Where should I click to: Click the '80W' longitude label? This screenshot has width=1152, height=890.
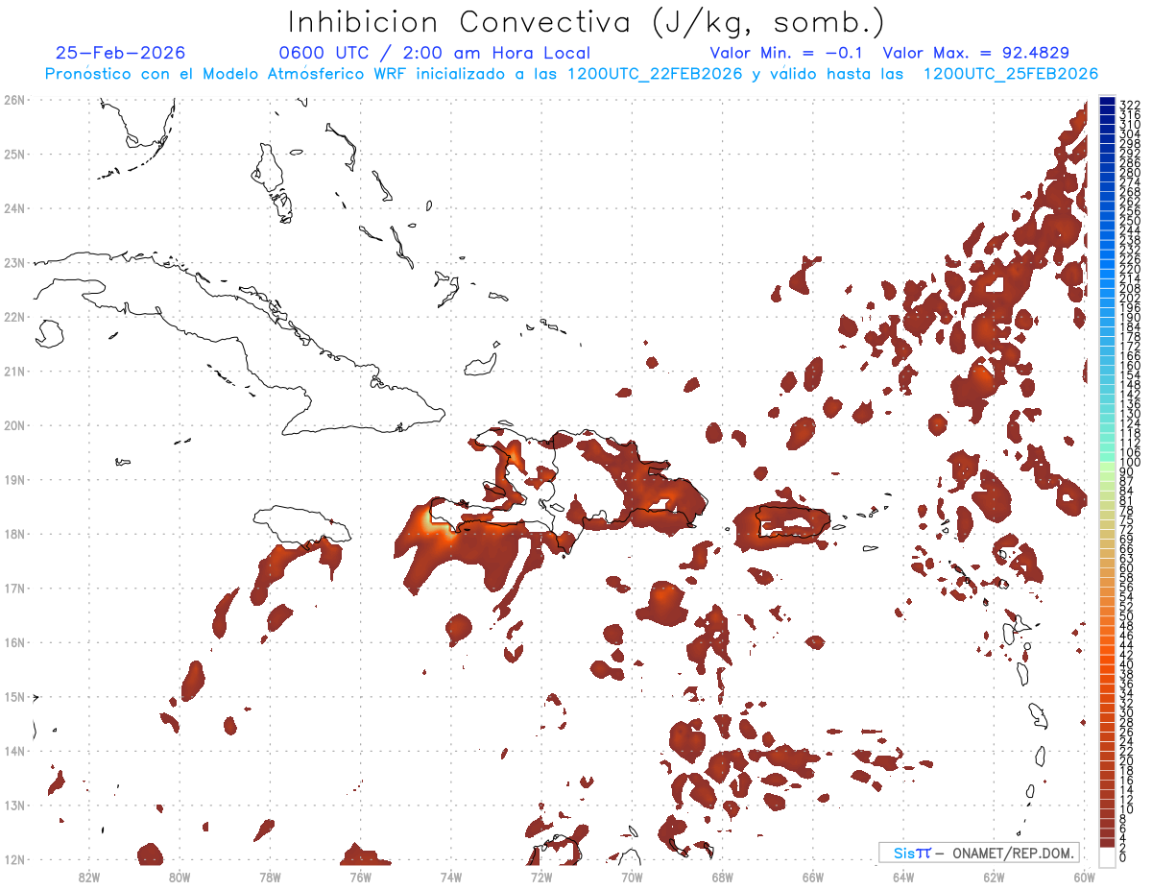point(180,878)
